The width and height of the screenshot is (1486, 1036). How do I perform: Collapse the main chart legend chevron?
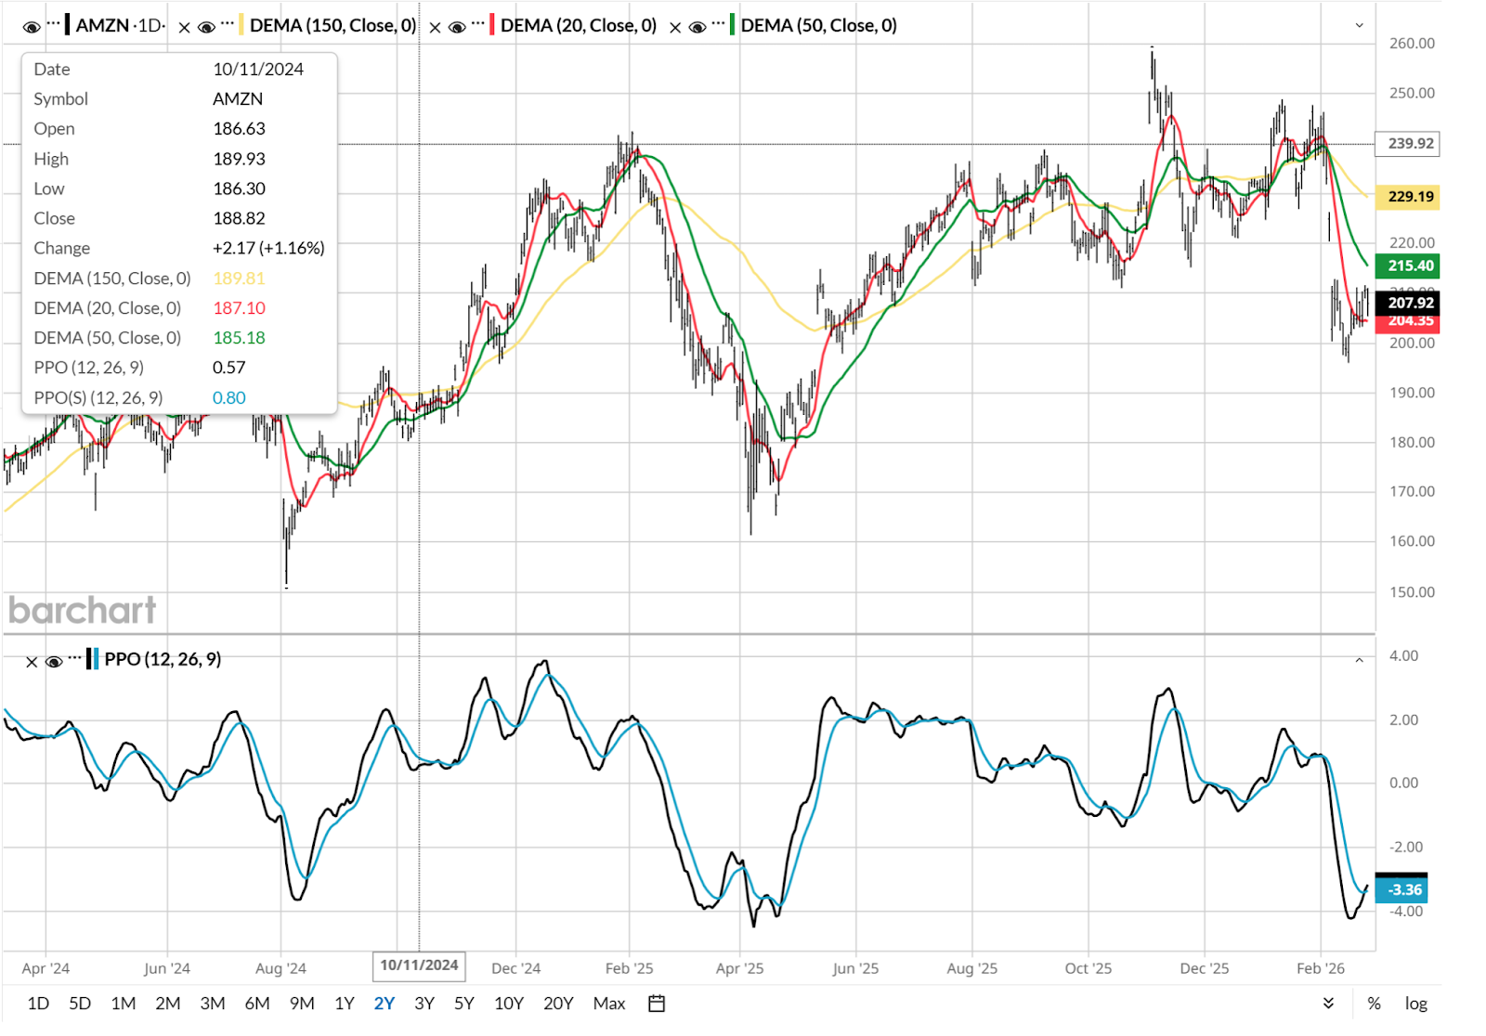pos(1359,26)
